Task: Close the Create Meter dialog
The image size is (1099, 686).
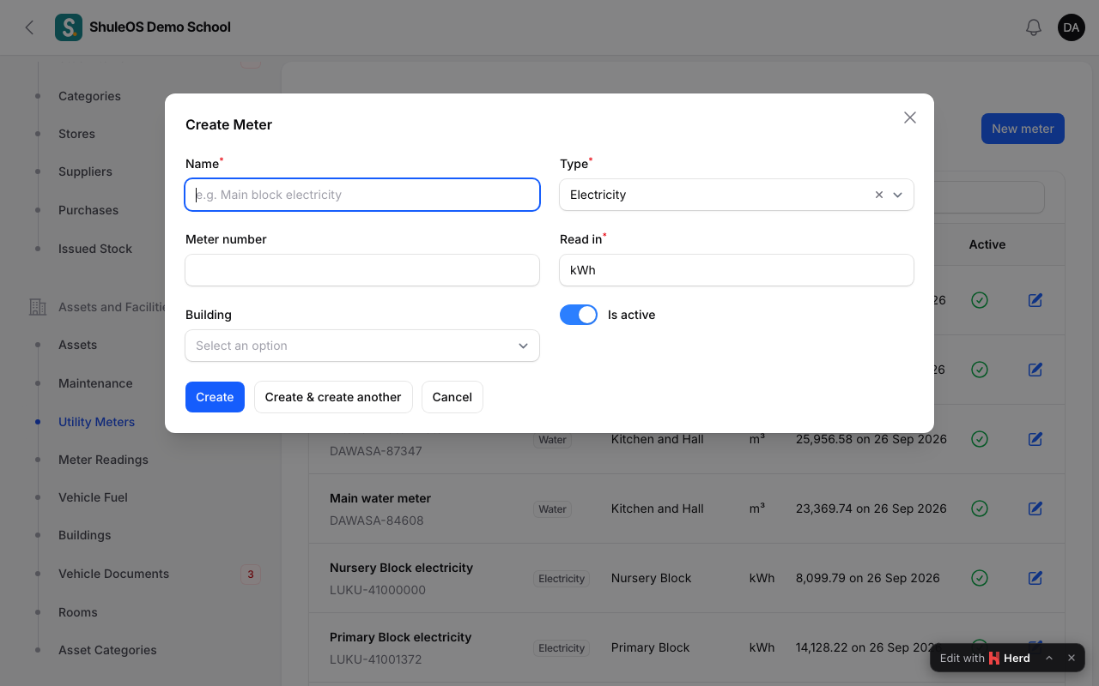Action: pyautogui.click(x=910, y=117)
